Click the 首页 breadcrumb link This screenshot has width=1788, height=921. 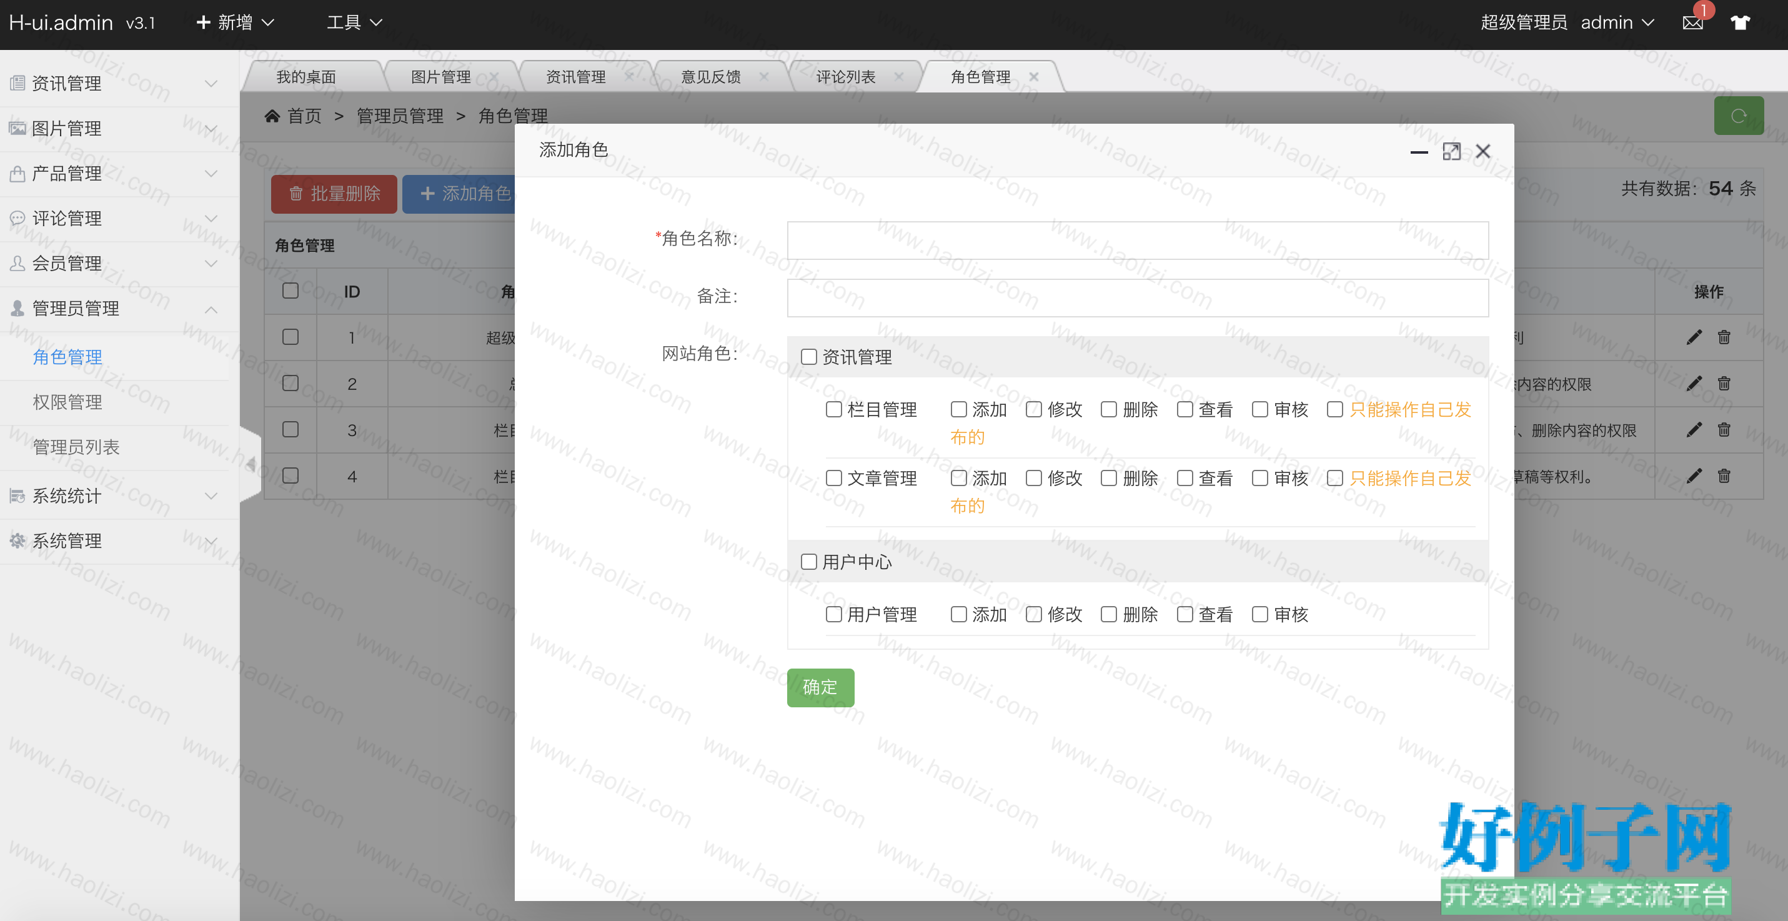pos(304,116)
